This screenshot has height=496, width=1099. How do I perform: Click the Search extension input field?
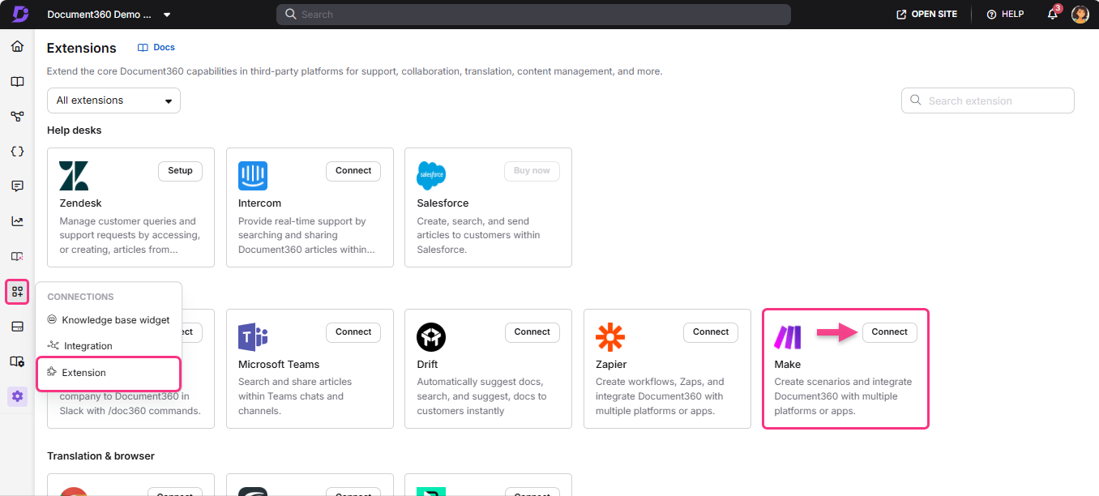tap(987, 100)
